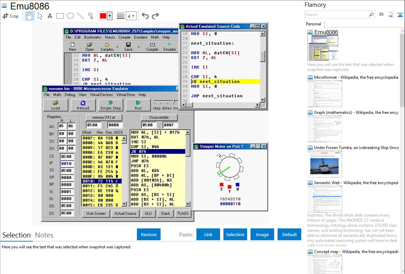Click the red color swatch
This screenshot has width=405, height=274.
(x=103, y=16)
